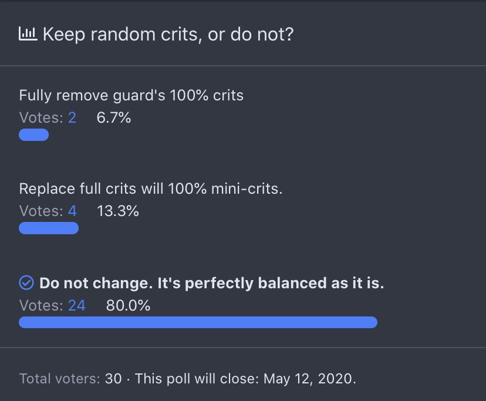Click the "Votes:" label under the third option

click(41, 305)
